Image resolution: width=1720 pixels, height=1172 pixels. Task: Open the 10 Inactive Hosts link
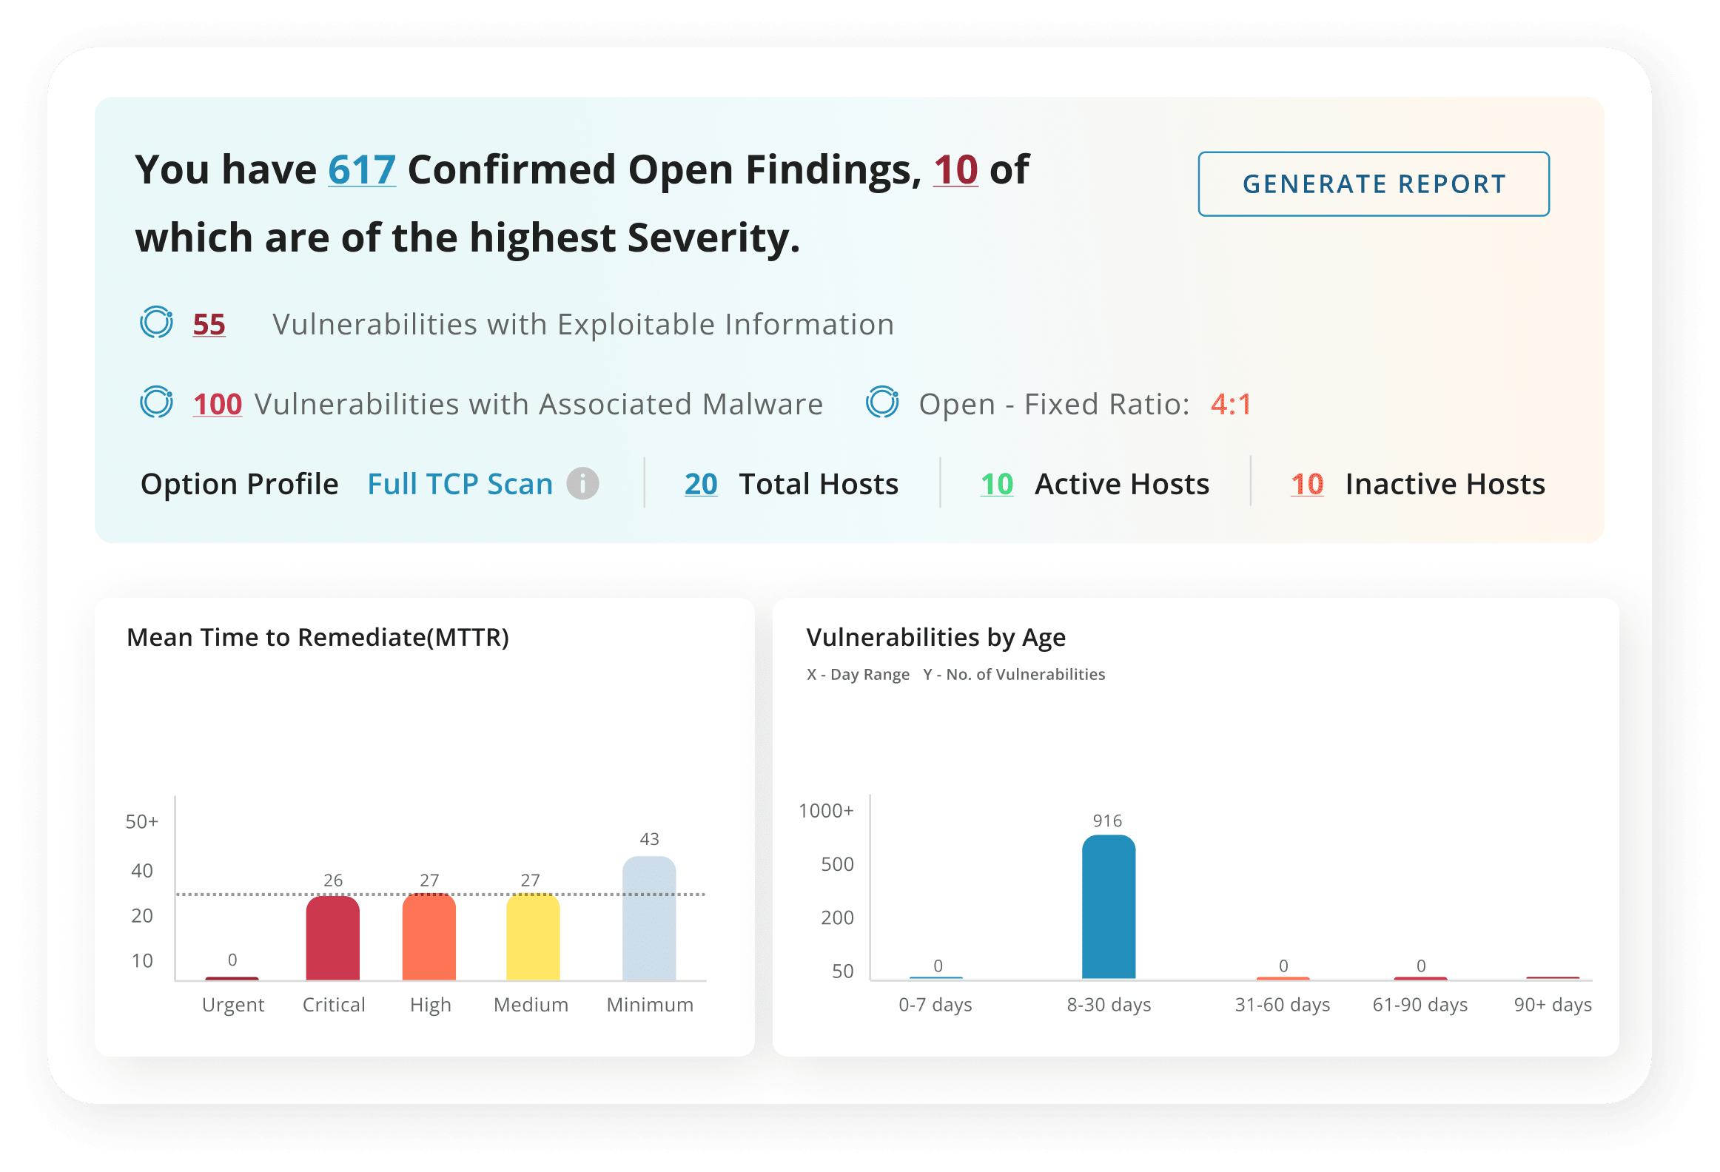click(x=1307, y=484)
